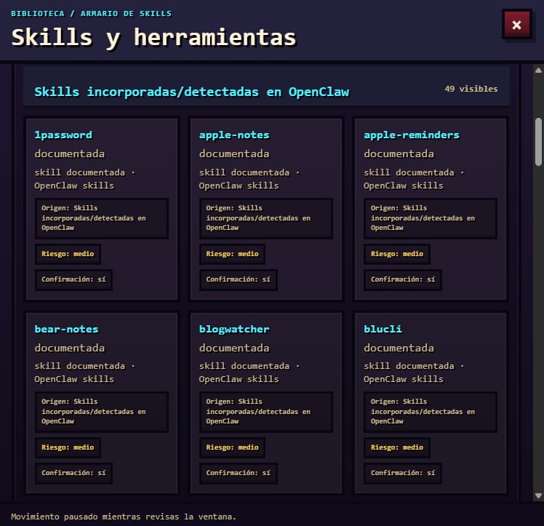The height and width of the screenshot is (526, 544).
Task: Click Riesgo: medio tag on apple-reminders
Action: click(397, 254)
